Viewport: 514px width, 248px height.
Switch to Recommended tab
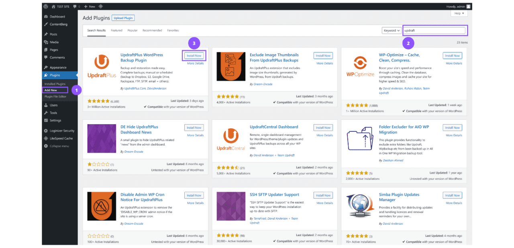(152, 31)
